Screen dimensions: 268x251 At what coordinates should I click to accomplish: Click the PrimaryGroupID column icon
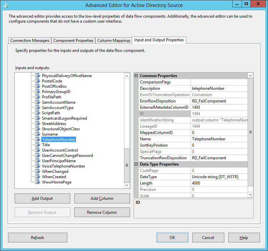tap(38, 91)
